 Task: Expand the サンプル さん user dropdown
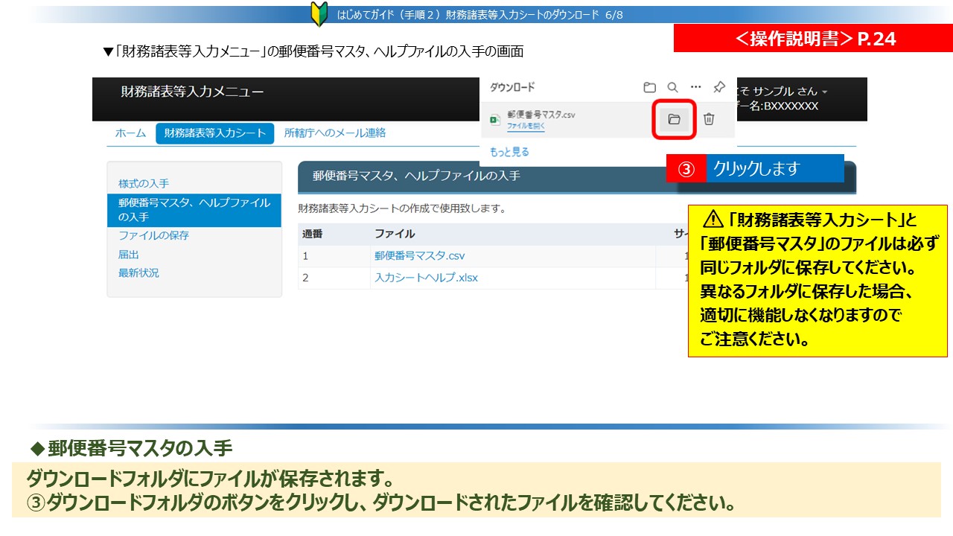(824, 92)
